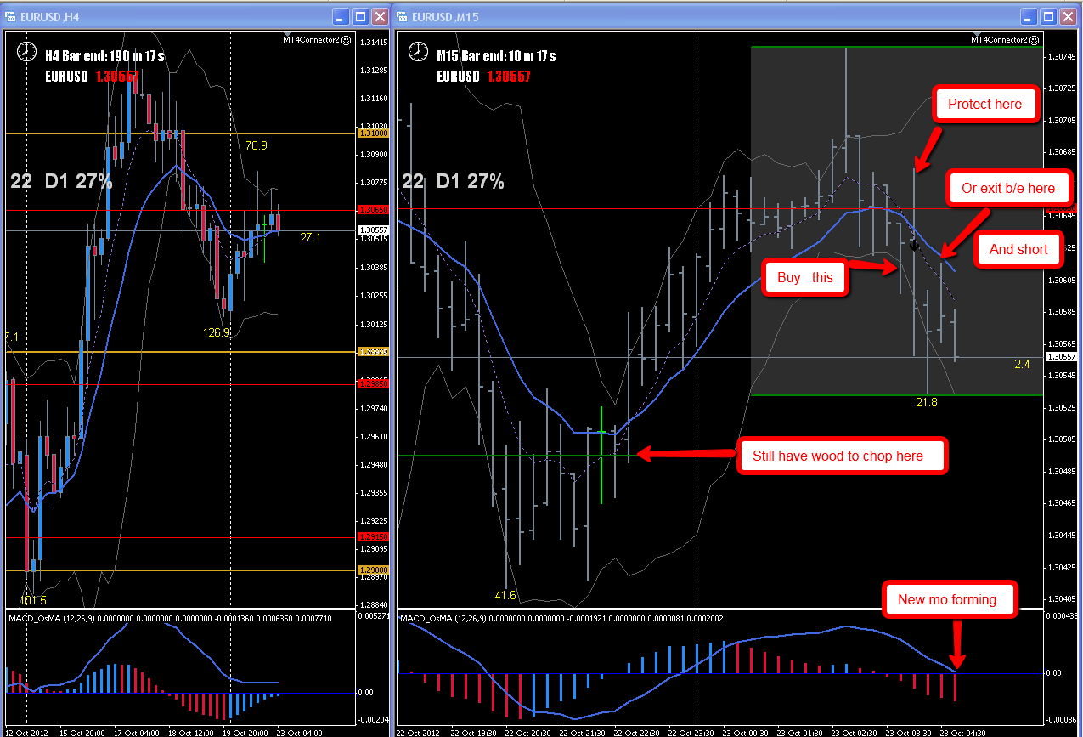
Task: Click the 'H4 Bar end: 190 m 17 s' label
Action: tap(104, 56)
